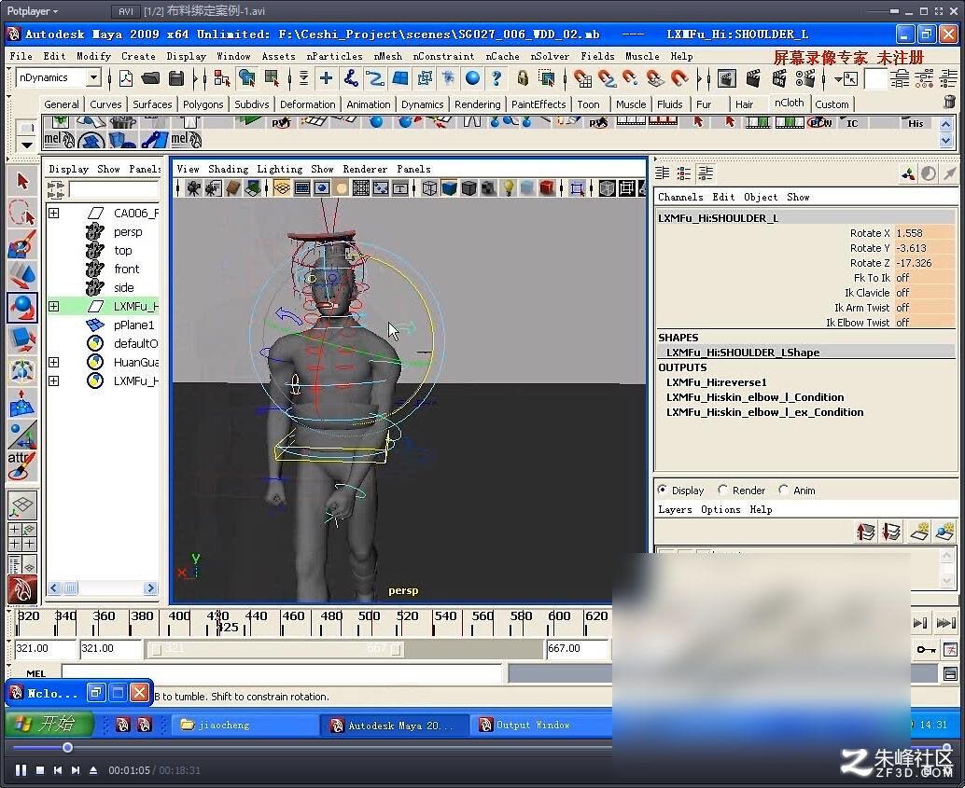Expand the bottom LXMFu_H set node
965x788 pixels.
pyautogui.click(x=53, y=380)
